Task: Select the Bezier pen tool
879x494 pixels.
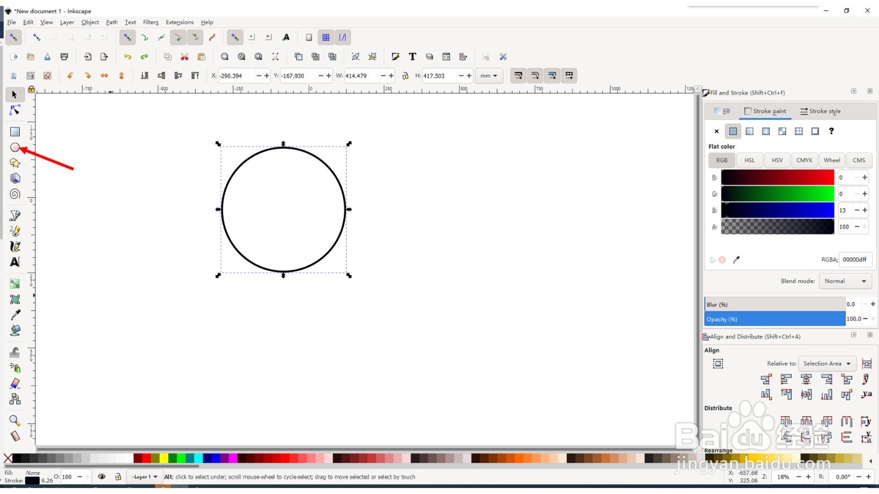Action: click(x=15, y=215)
